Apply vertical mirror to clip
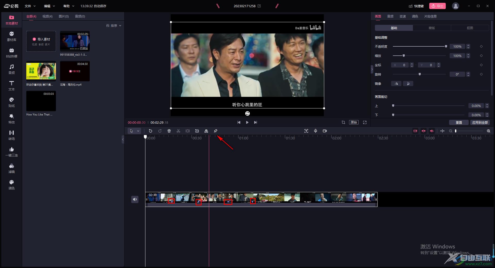 (x=408, y=83)
